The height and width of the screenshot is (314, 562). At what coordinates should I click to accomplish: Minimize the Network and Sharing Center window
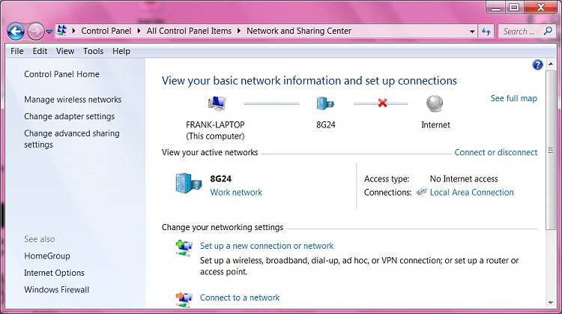coord(496,8)
